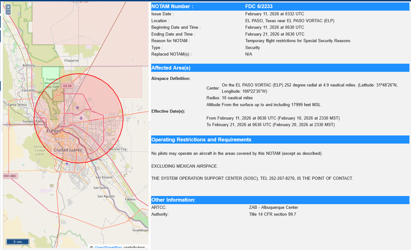
Task: Click the Altitude value up to 17999 feet MSL
Action: point(271,105)
